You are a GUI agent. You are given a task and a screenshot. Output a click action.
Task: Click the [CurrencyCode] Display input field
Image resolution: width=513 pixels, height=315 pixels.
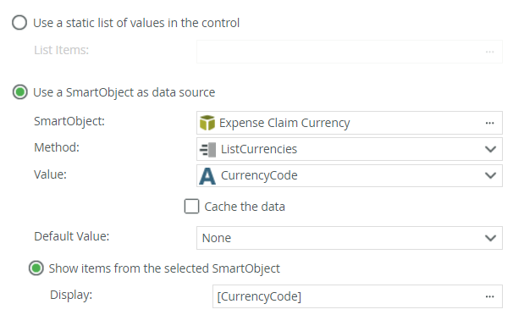(357, 296)
